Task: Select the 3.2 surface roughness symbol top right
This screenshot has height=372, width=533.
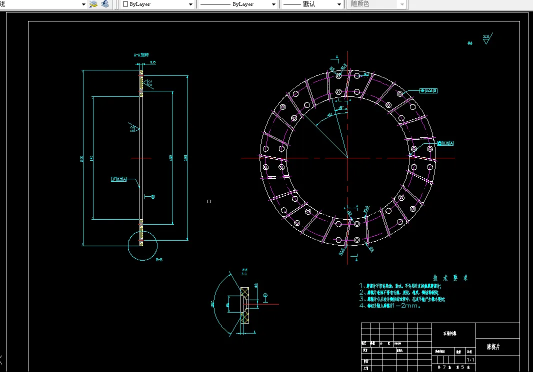Action: click(x=488, y=38)
